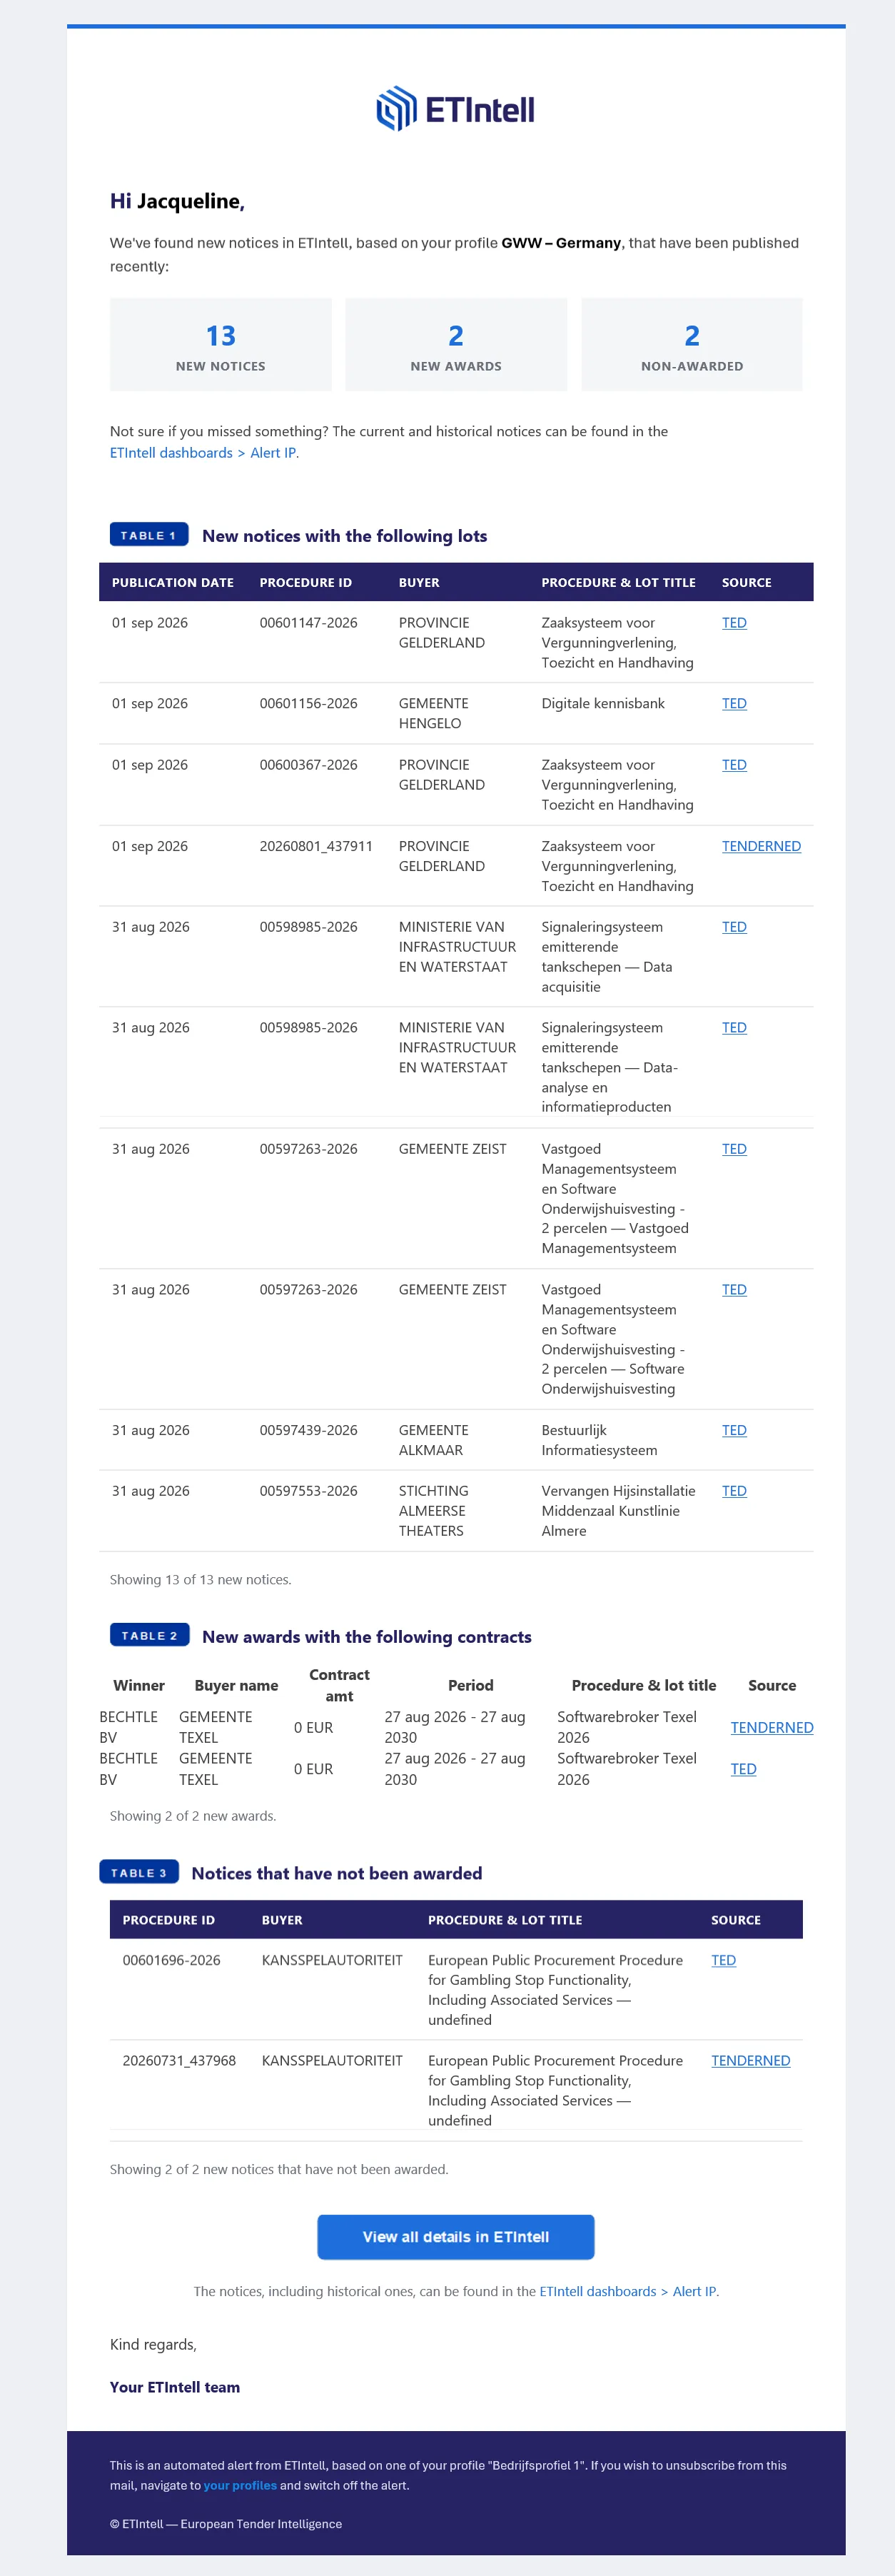Open the ETIntell dashboards > Alert IP link under the stats

(203, 453)
